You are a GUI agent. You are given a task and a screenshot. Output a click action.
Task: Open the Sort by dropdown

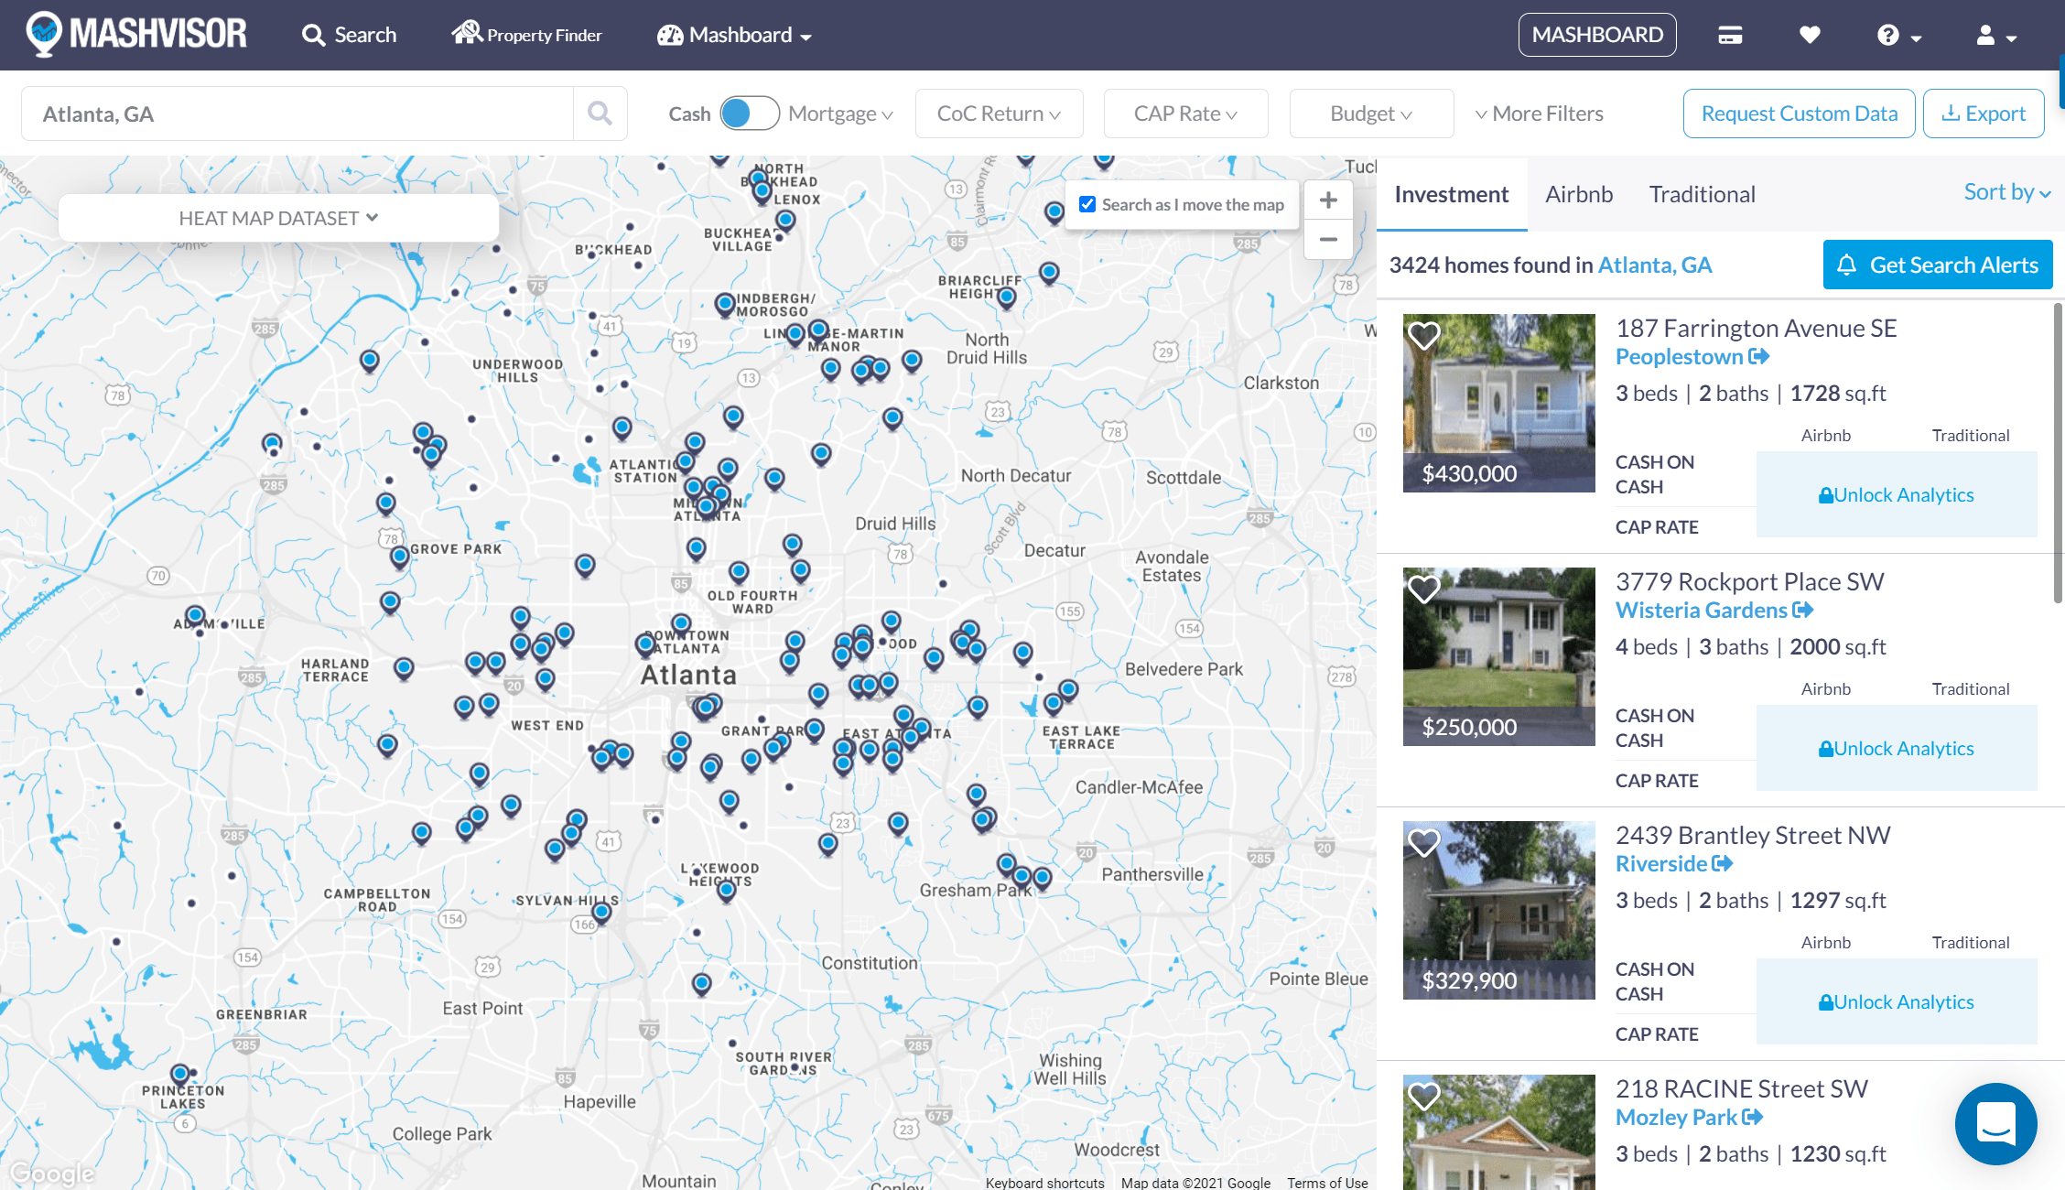2006,192
